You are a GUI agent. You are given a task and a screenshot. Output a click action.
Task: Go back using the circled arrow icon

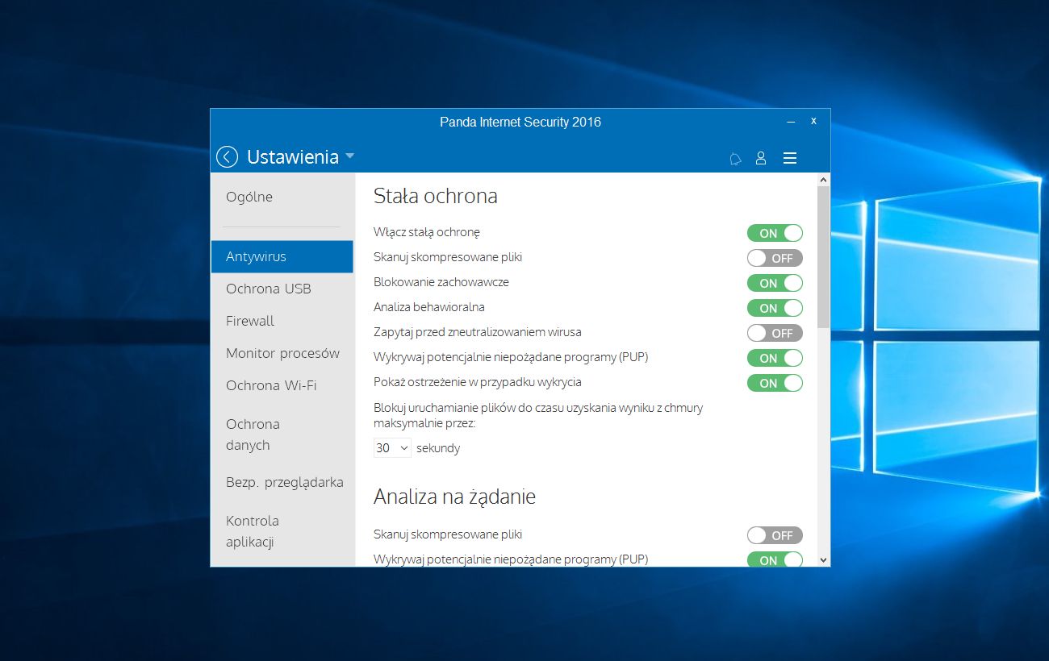[x=227, y=157]
